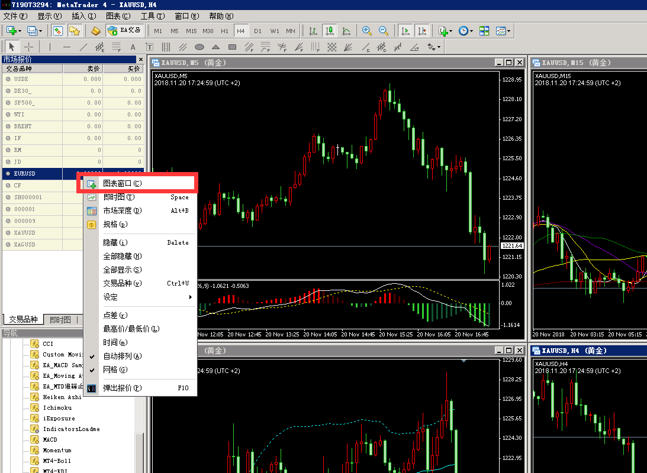Image resolution: width=647 pixels, height=473 pixels.
Task: Select the ellipse drawing tool
Action: [x=199, y=47]
